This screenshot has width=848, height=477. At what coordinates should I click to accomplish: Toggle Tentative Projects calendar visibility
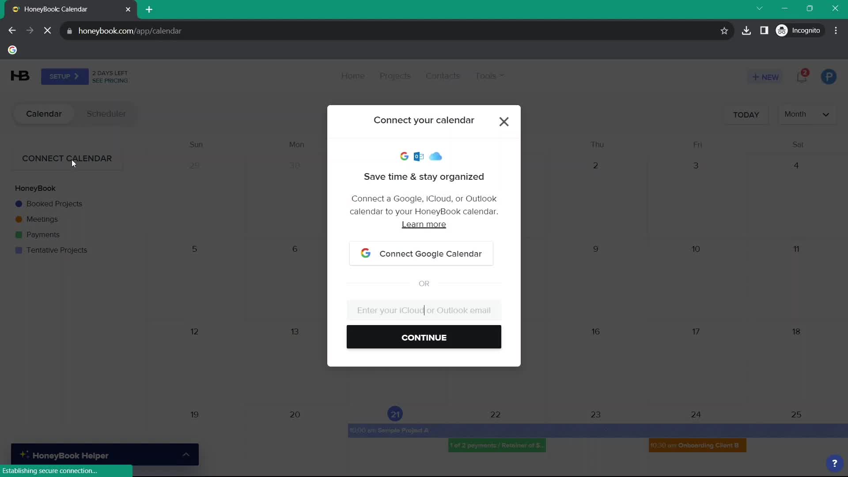pos(18,250)
